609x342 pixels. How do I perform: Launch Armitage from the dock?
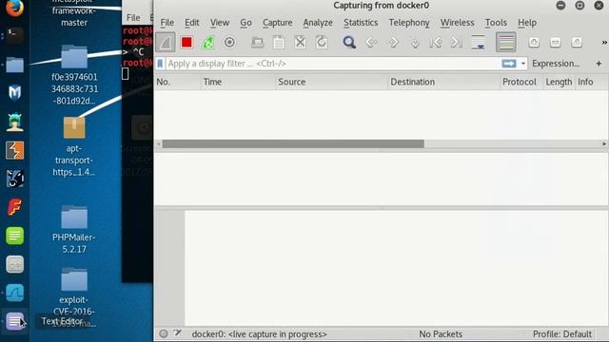coord(15,122)
